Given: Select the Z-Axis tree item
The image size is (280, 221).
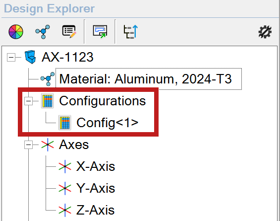Looking at the screenshot, I should (x=95, y=210).
